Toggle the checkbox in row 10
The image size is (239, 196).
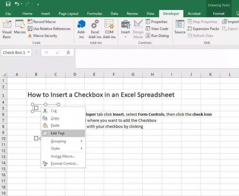[36, 138]
